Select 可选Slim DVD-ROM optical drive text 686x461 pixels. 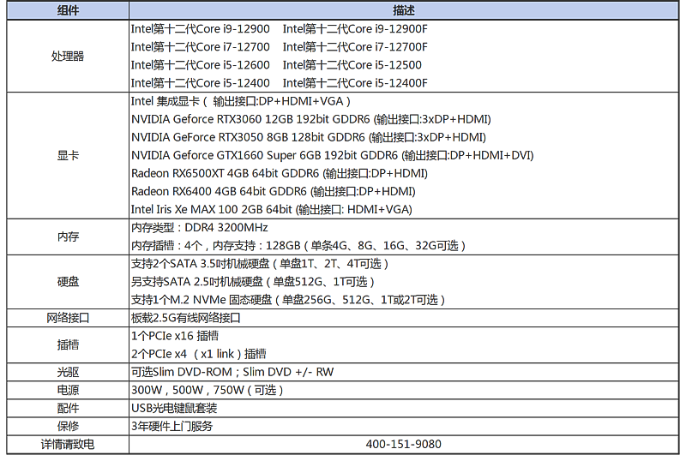click(x=232, y=372)
